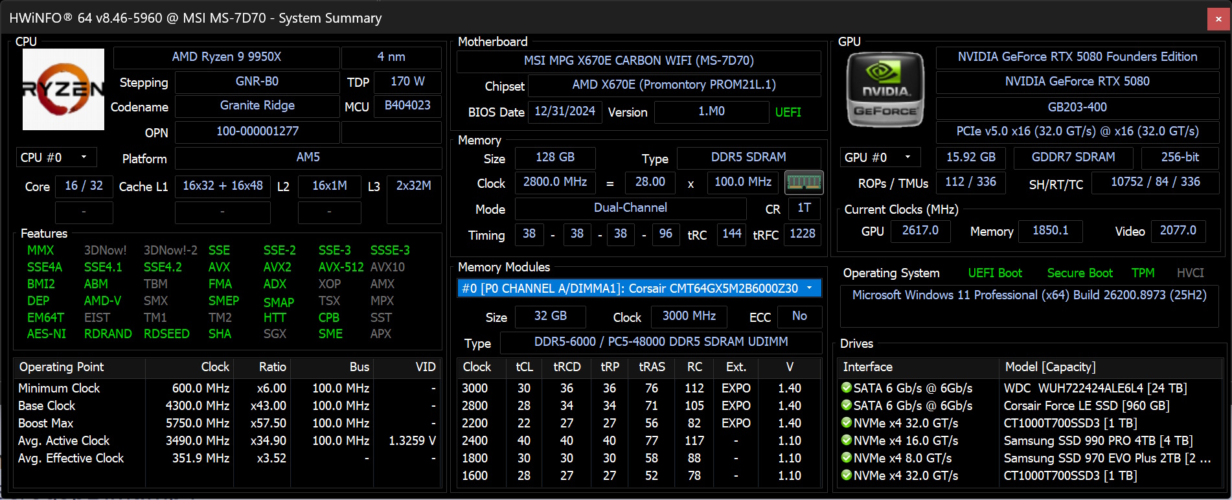Image resolution: width=1232 pixels, height=500 pixels.
Task: Select the GDDR7 SDRAM field
Action: click(1073, 157)
